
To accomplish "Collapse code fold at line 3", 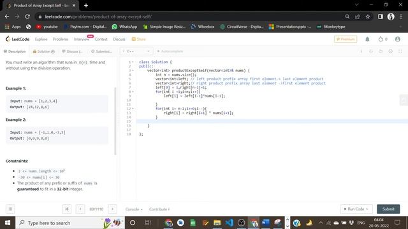I will tap(133, 71).
